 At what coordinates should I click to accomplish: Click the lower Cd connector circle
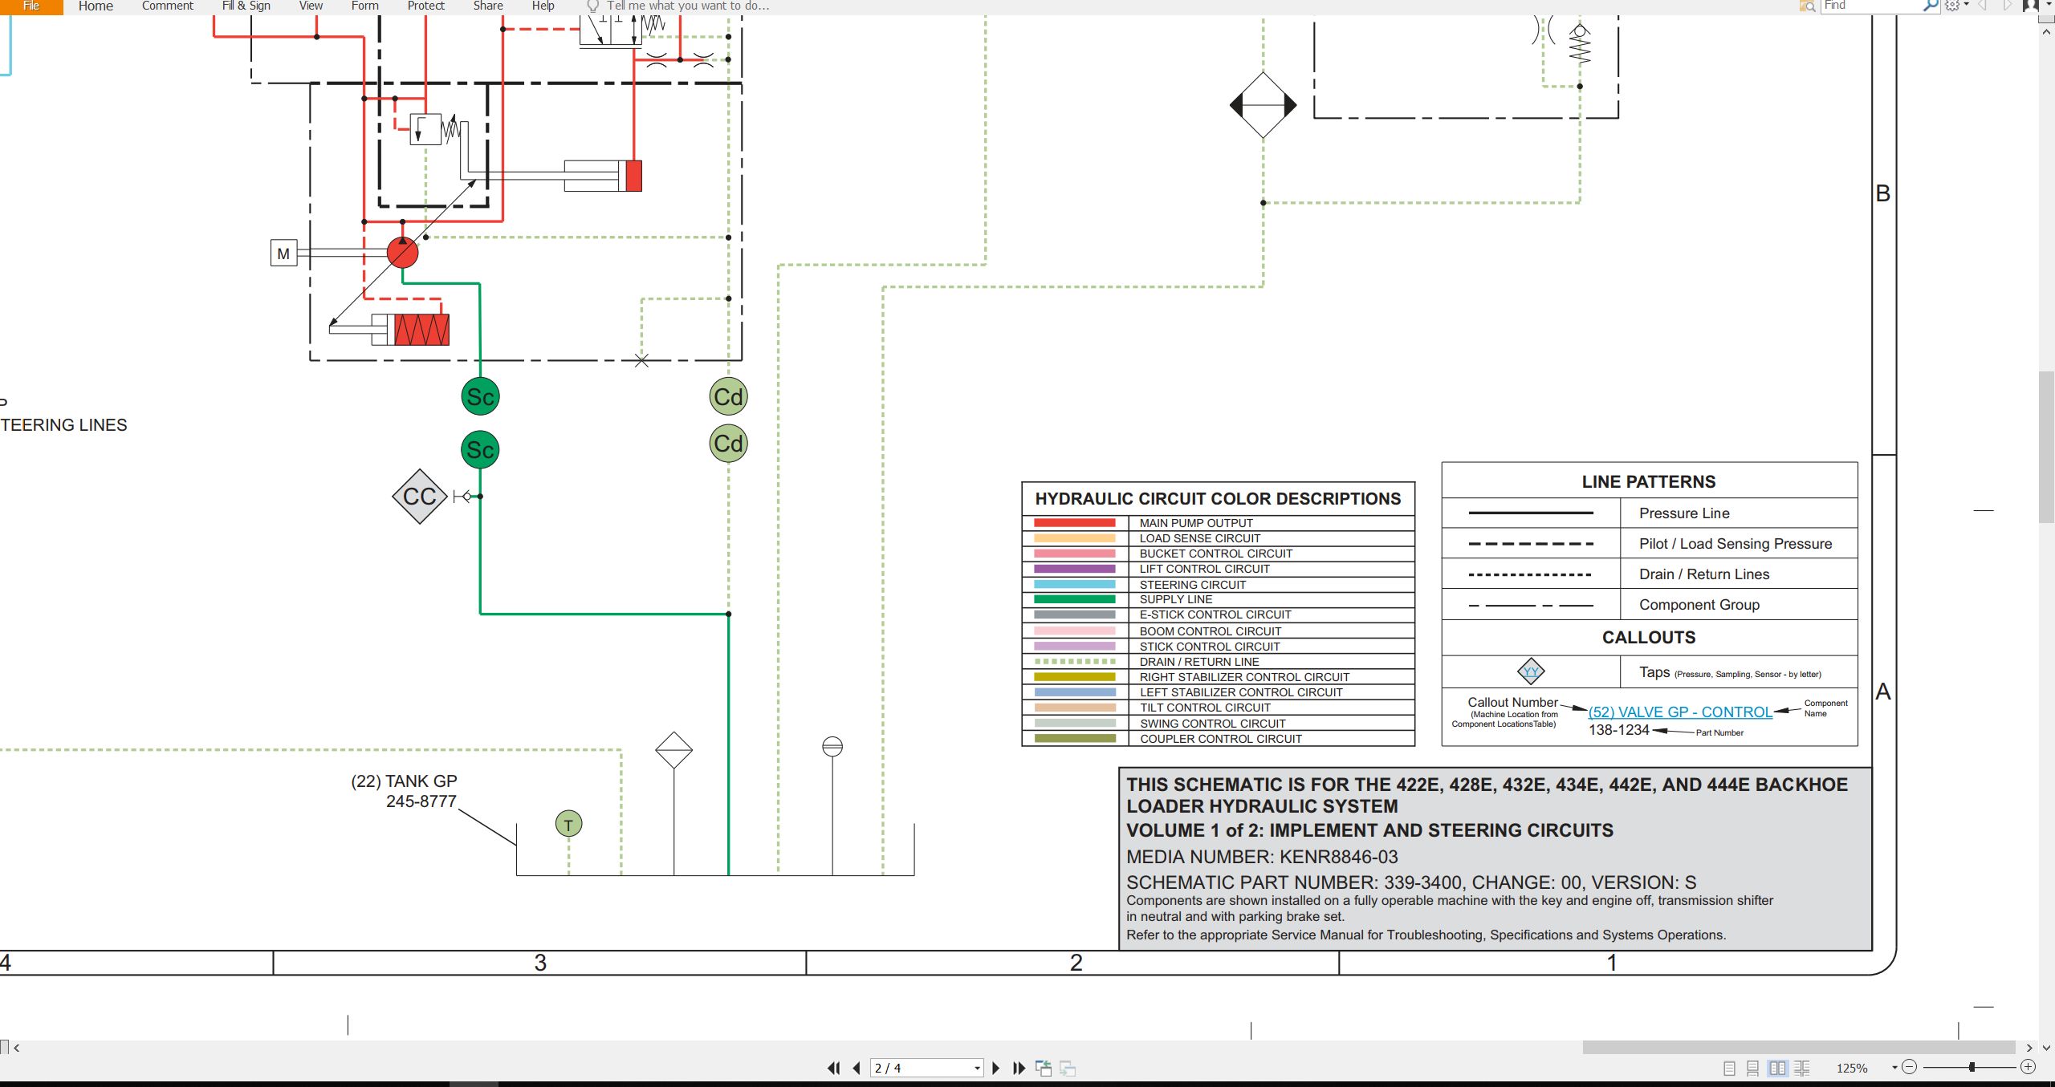[x=729, y=443]
